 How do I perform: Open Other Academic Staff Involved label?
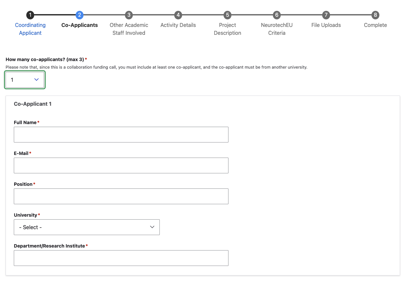129,29
